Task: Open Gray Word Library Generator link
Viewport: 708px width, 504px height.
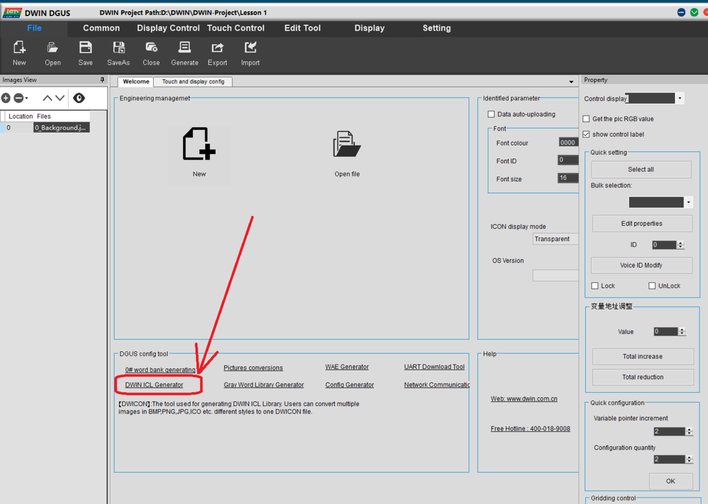Action: tap(264, 385)
